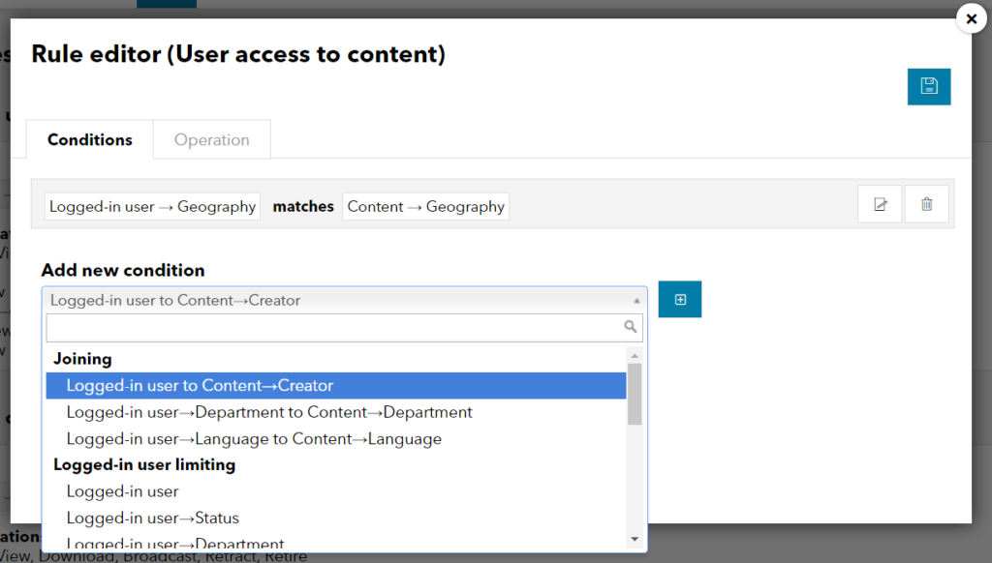This screenshot has height=563, width=992.
Task: Edit the Geography matches condition
Action: (x=880, y=204)
